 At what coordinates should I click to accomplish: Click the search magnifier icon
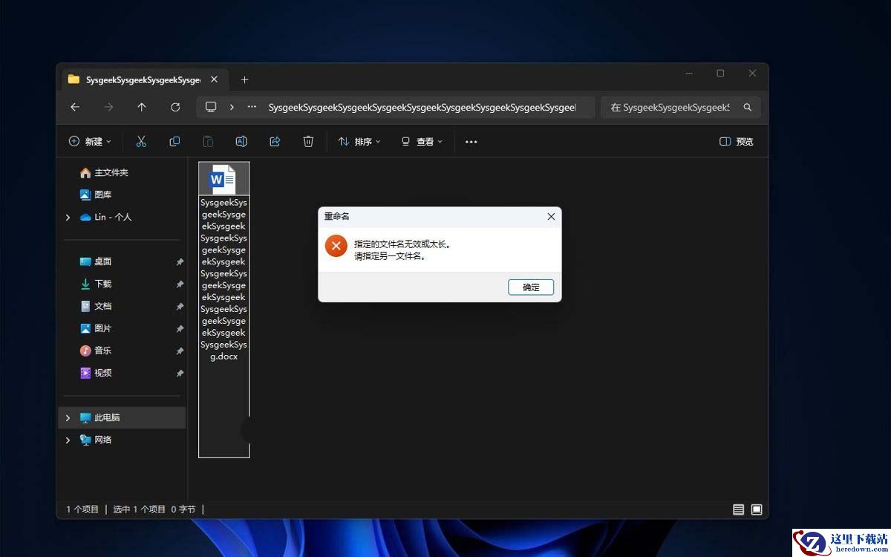pos(748,107)
